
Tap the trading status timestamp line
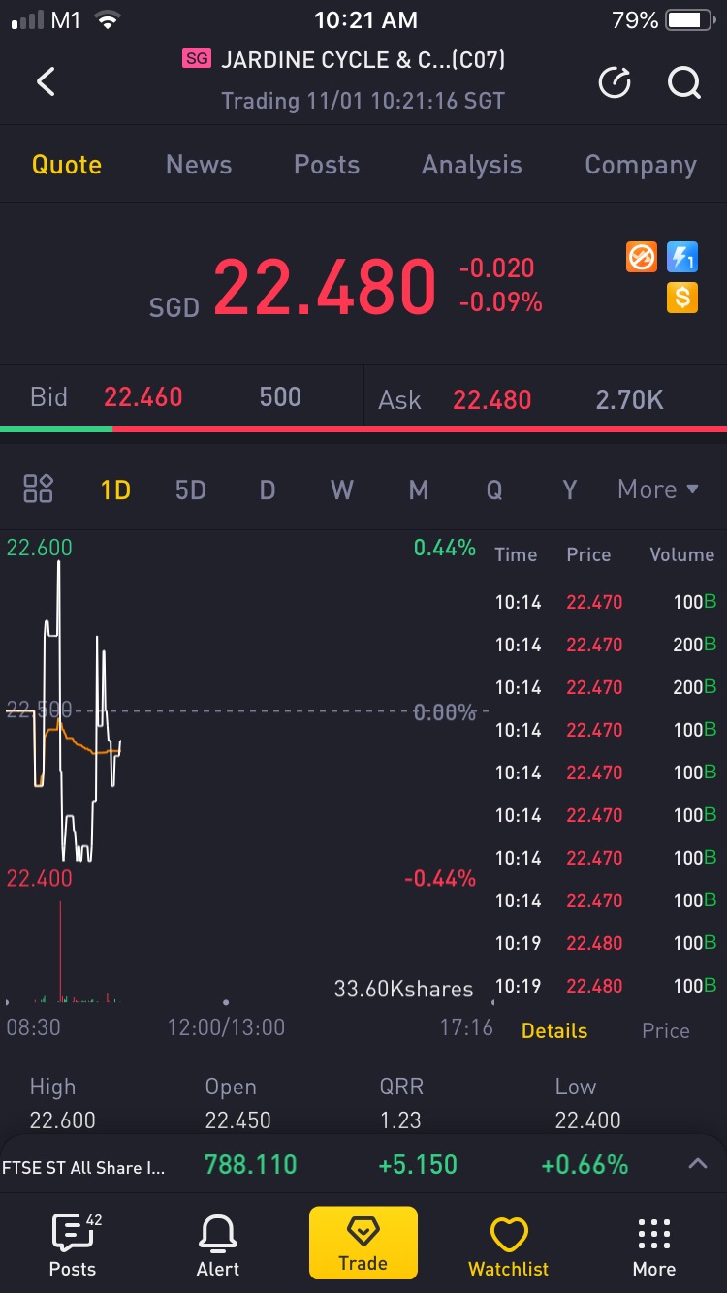(363, 101)
